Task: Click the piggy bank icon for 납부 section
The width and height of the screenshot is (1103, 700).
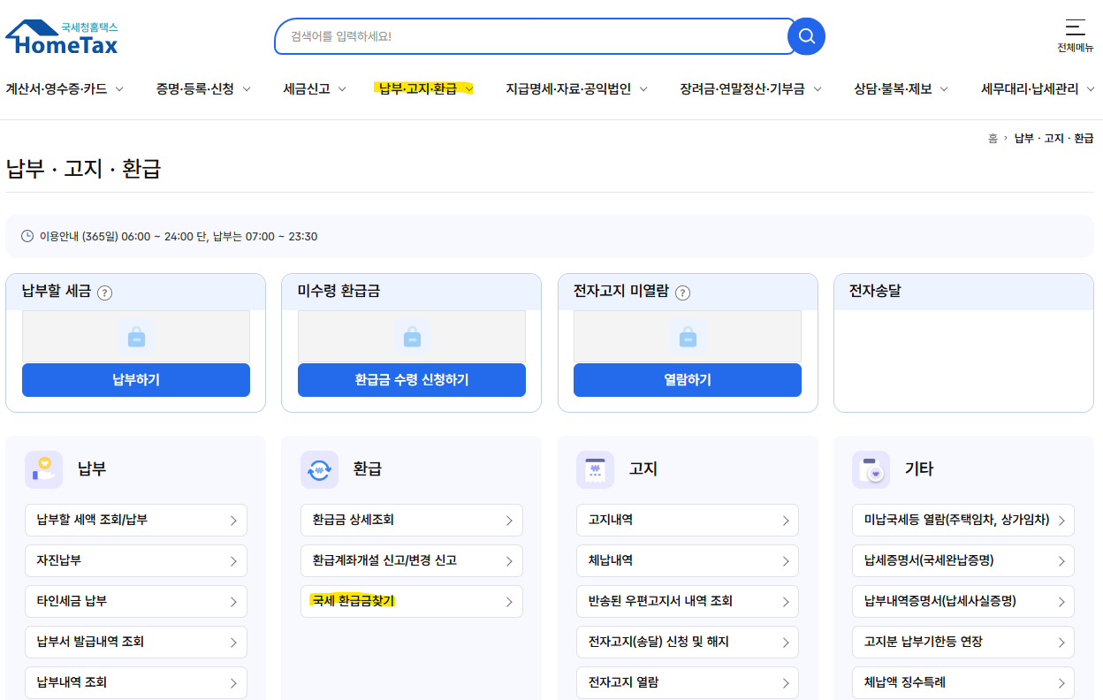Action: click(x=43, y=468)
